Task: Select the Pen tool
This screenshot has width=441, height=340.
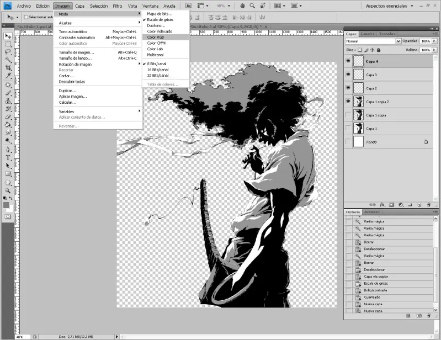Action: 8,150
